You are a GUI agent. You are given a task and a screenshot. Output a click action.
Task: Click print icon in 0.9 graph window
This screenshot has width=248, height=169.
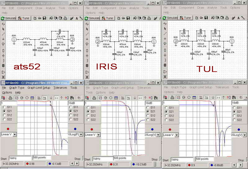[x=172, y=97]
